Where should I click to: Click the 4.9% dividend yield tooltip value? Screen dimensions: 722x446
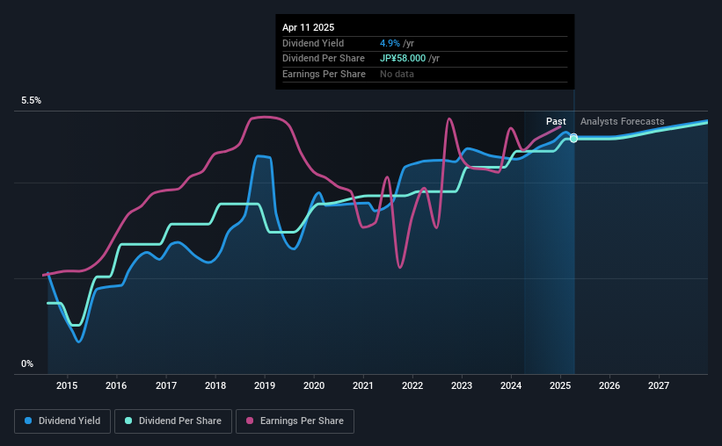[x=390, y=43]
